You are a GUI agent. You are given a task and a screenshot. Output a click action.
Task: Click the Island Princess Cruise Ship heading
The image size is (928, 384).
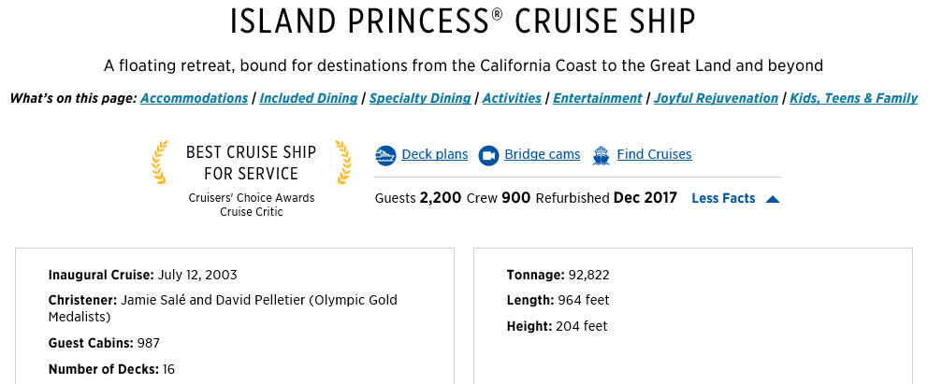coord(463,21)
